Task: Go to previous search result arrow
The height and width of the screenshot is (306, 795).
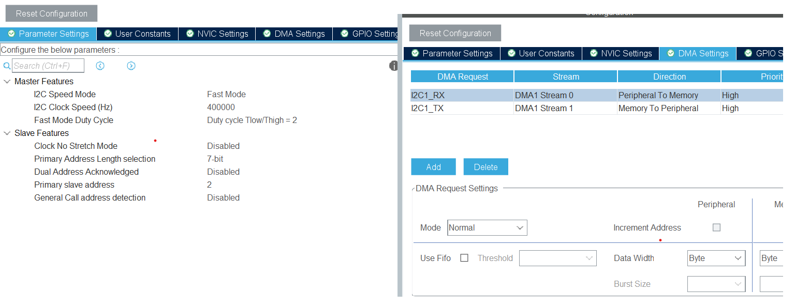Action: pos(100,66)
